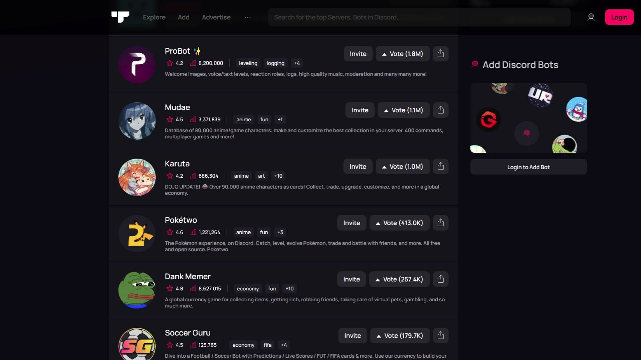641x360 pixels.
Task: Click the Dank Memer share icon
Action: tap(441, 279)
